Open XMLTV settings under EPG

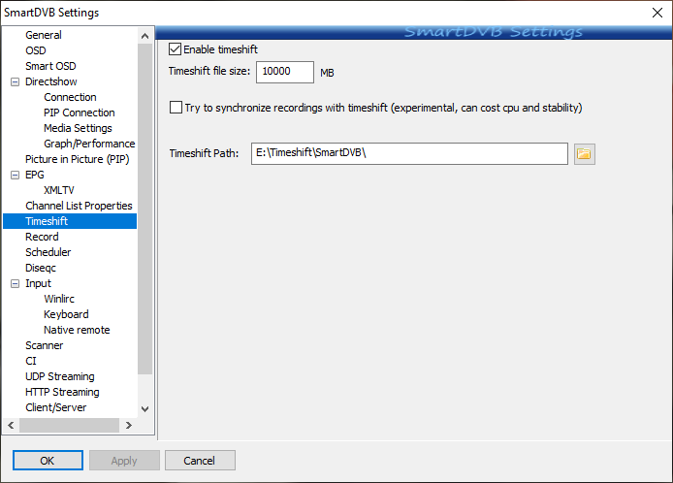(x=59, y=190)
